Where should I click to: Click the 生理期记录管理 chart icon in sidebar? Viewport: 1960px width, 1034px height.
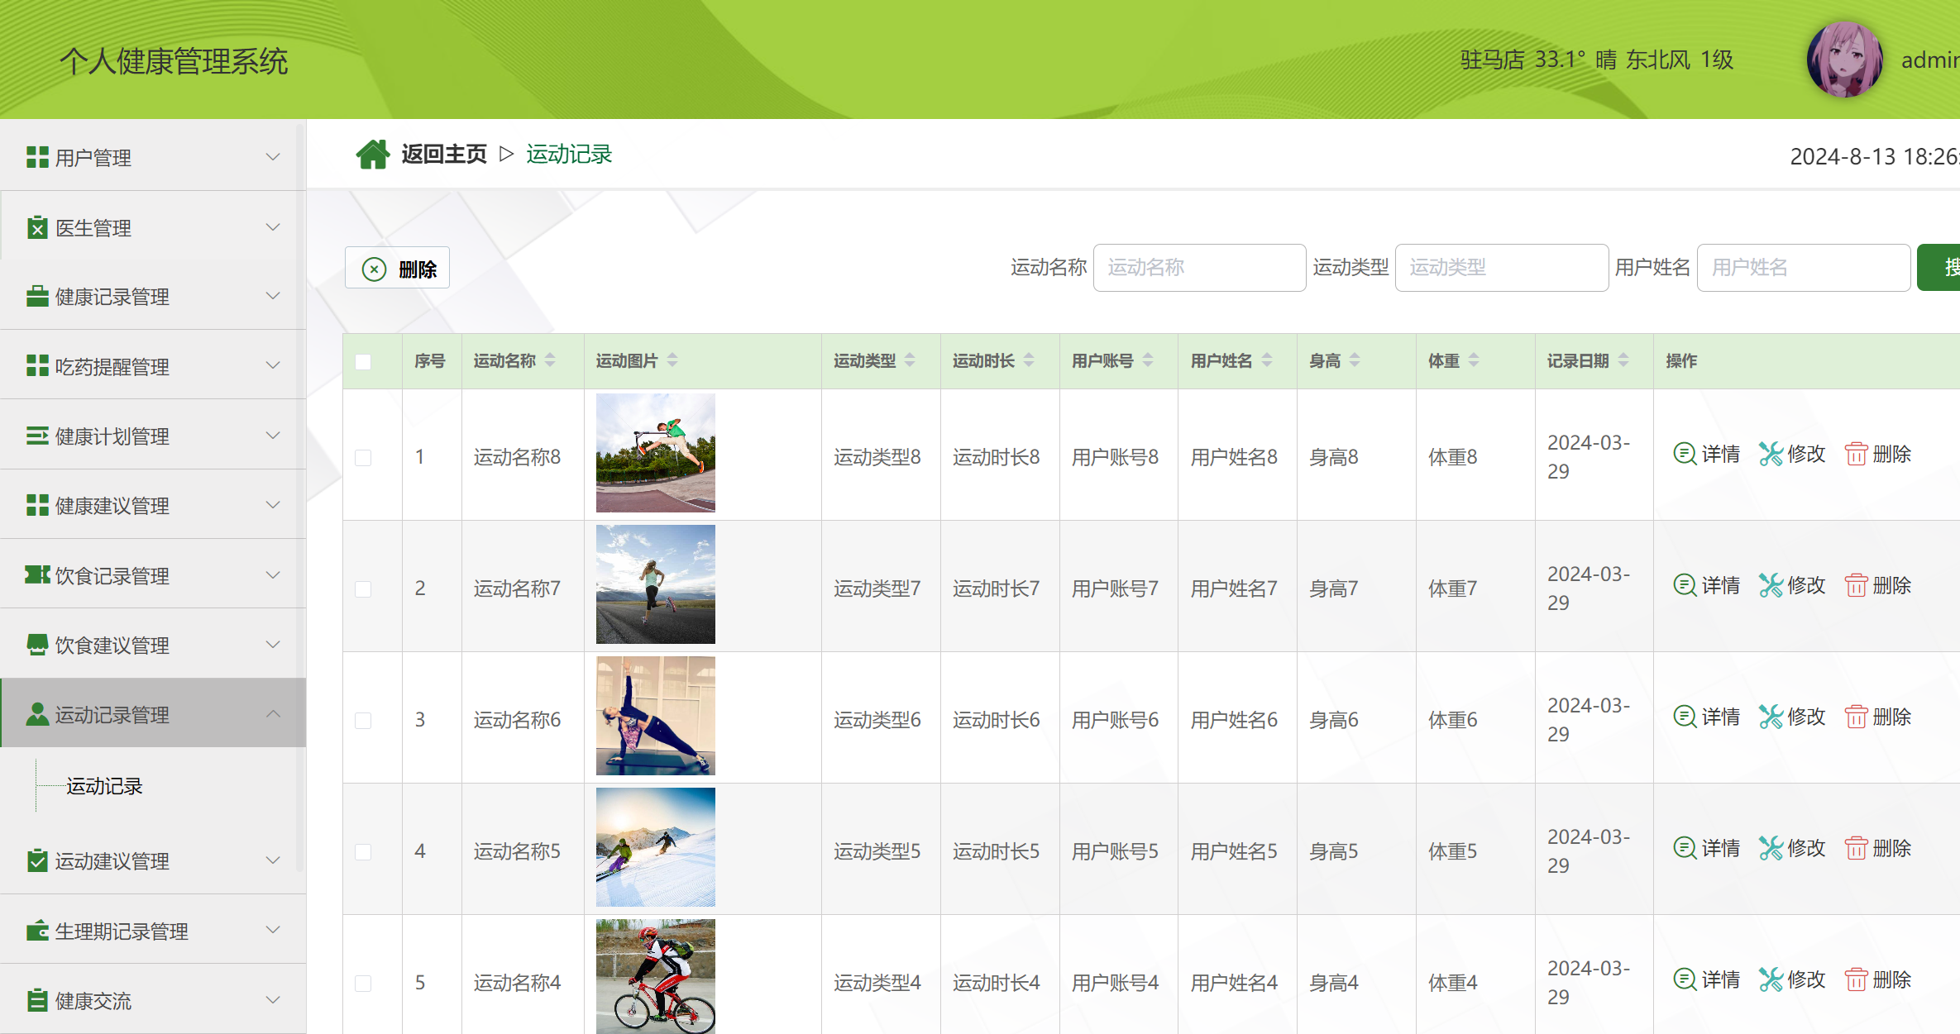[37, 931]
